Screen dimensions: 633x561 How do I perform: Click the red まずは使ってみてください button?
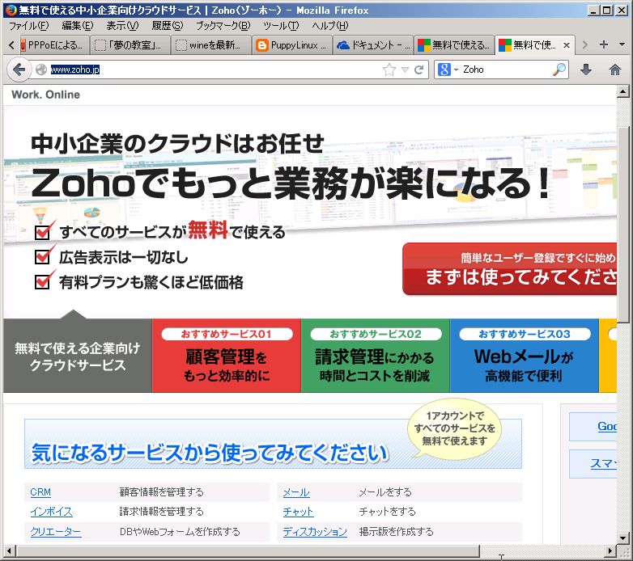coord(509,269)
